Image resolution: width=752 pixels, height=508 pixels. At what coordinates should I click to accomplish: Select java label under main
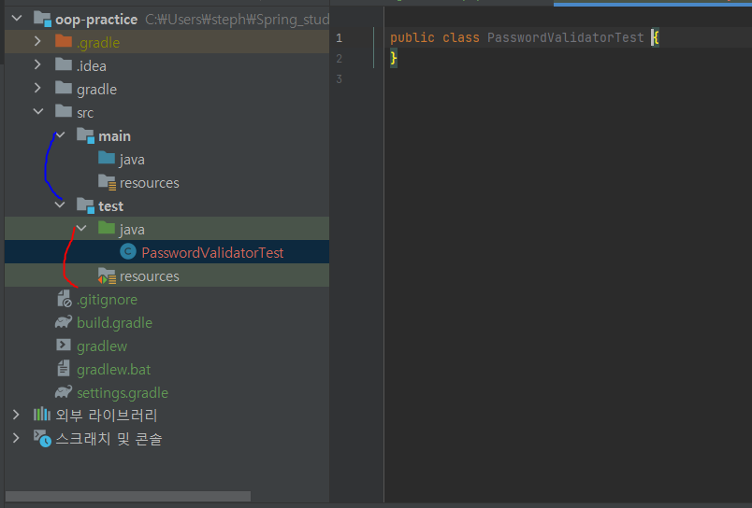point(132,160)
